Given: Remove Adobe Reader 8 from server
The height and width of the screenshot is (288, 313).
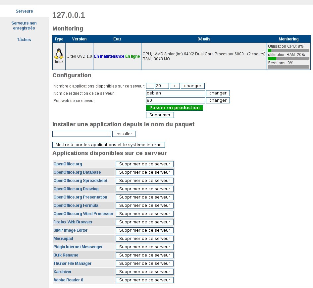Looking at the screenshot, I should [x=145, y=280].
